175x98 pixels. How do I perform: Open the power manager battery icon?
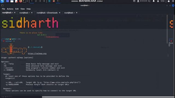pos(158,1)
